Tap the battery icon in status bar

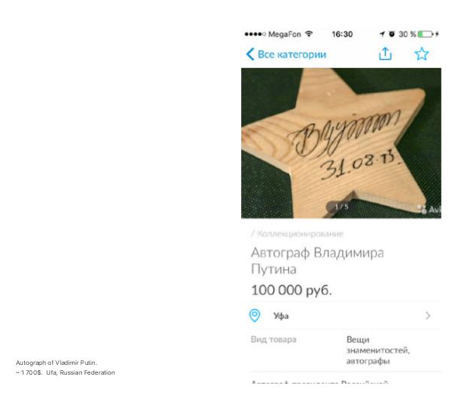coord(425,34)
